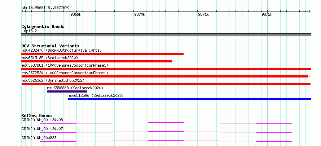Open the nsv5526362 (ByrskaBishop2022) label

(x=53, y=80)
